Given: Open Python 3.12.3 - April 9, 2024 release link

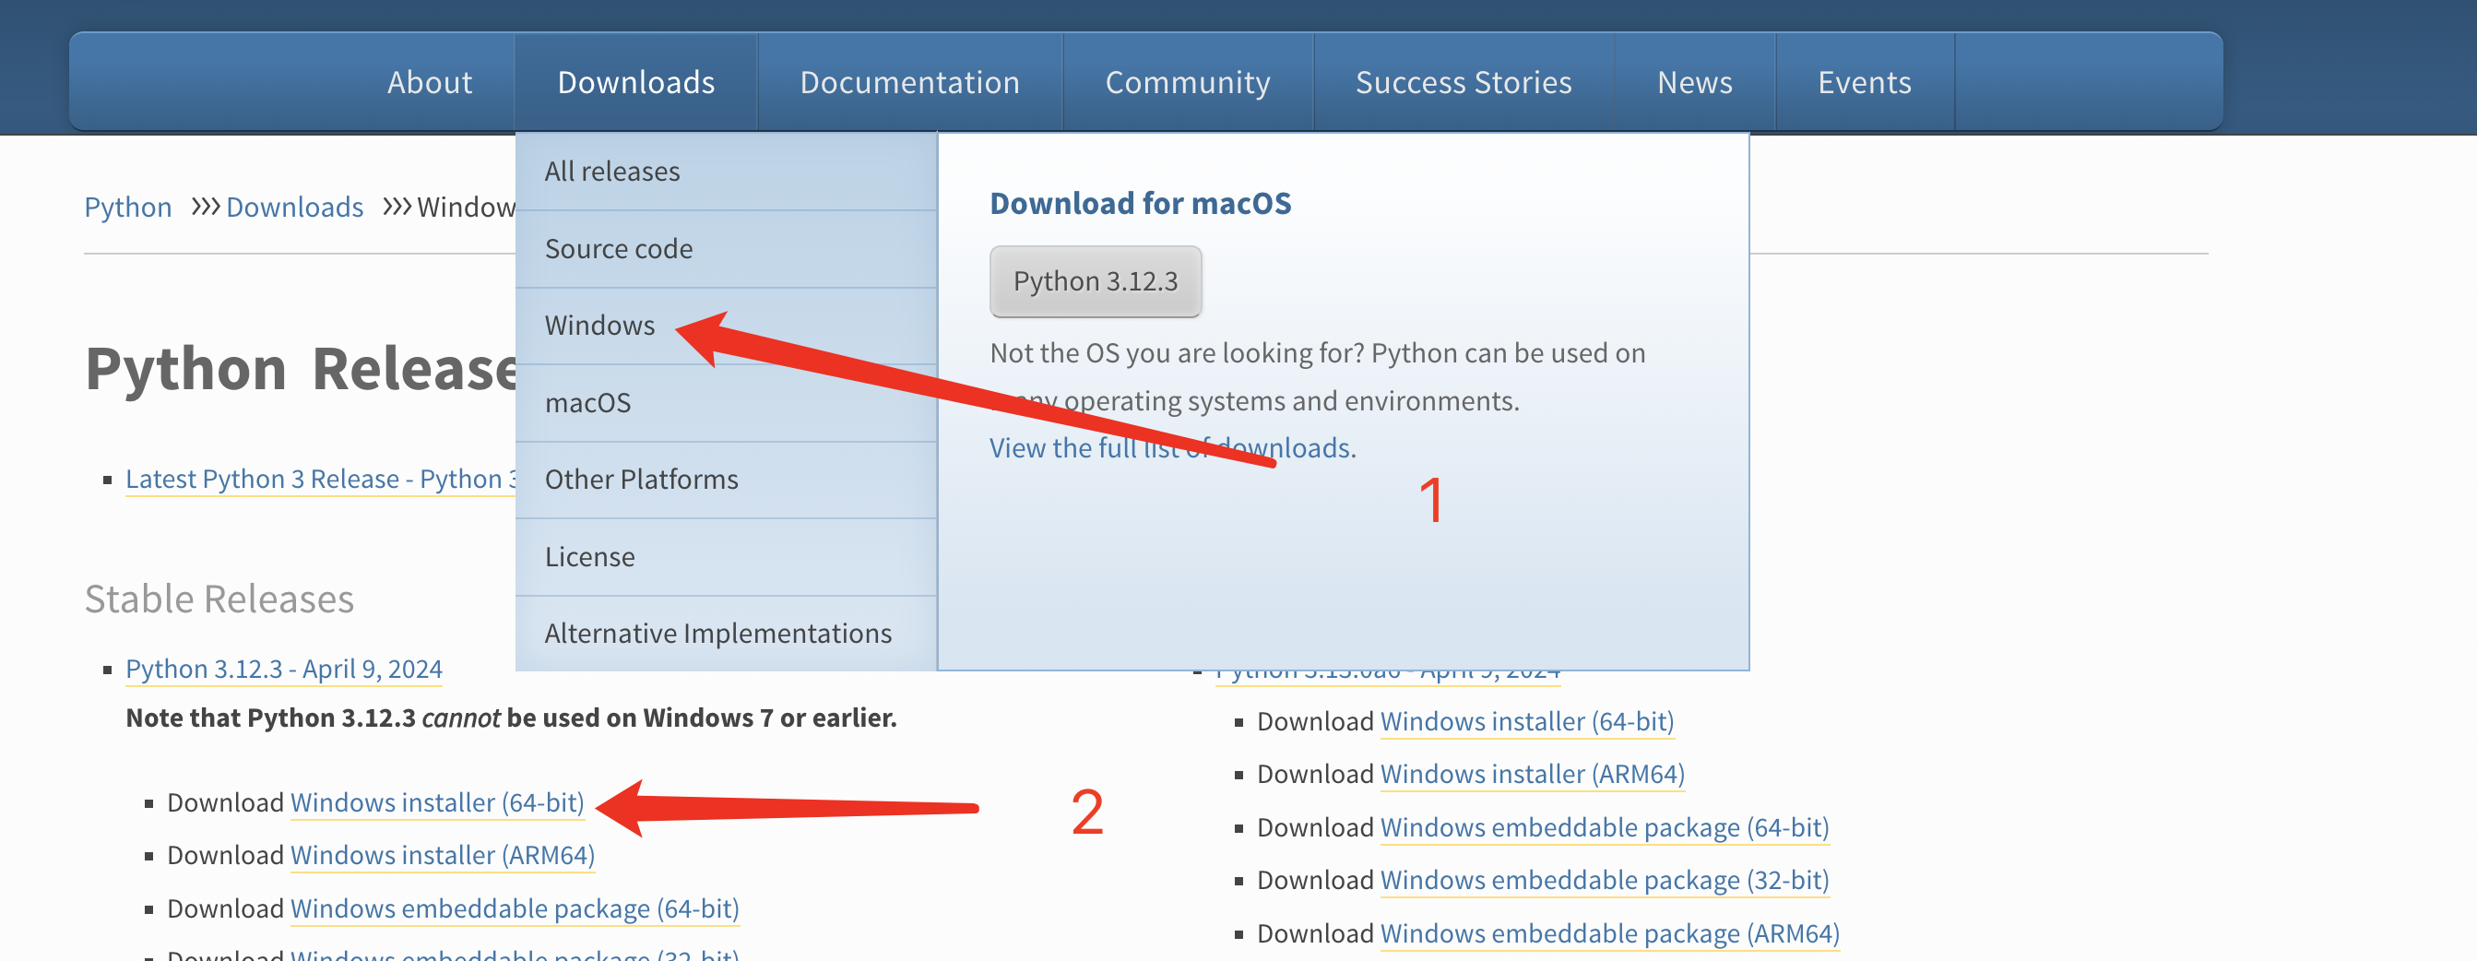Looking at the screenshot, I should [284, 669].
